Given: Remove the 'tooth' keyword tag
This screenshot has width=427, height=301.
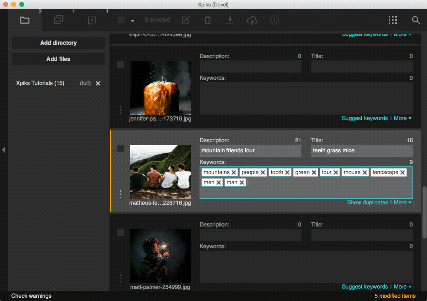Looking at the screenshot, I should click(287, 172).
